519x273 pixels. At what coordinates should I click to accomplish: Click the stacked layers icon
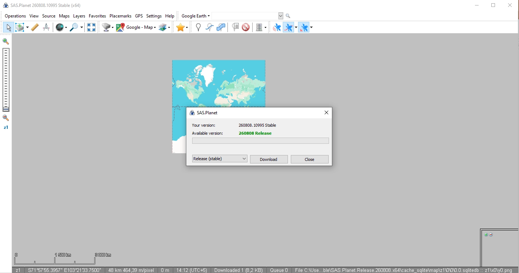tap(163, 27)
